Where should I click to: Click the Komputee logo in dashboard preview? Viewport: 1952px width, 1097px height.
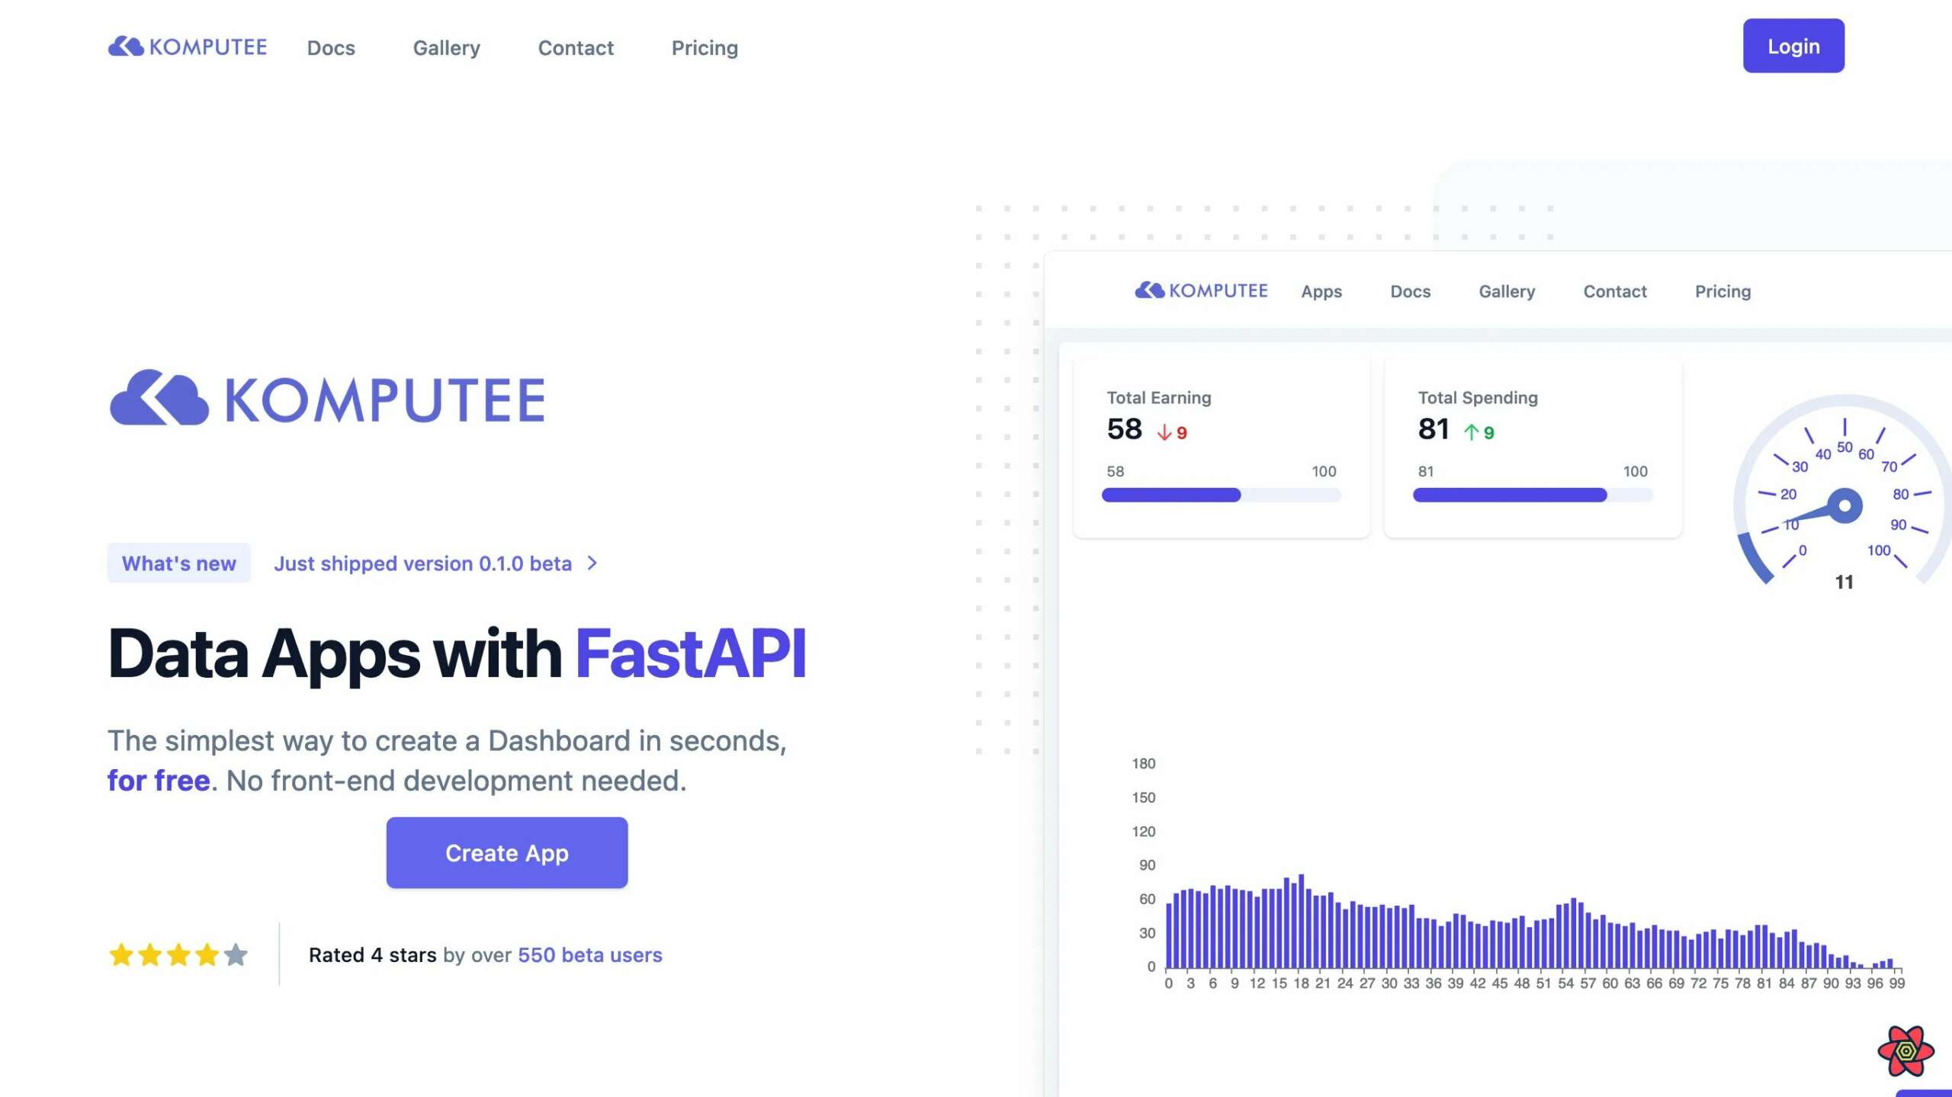click(x=1201, y=290)
